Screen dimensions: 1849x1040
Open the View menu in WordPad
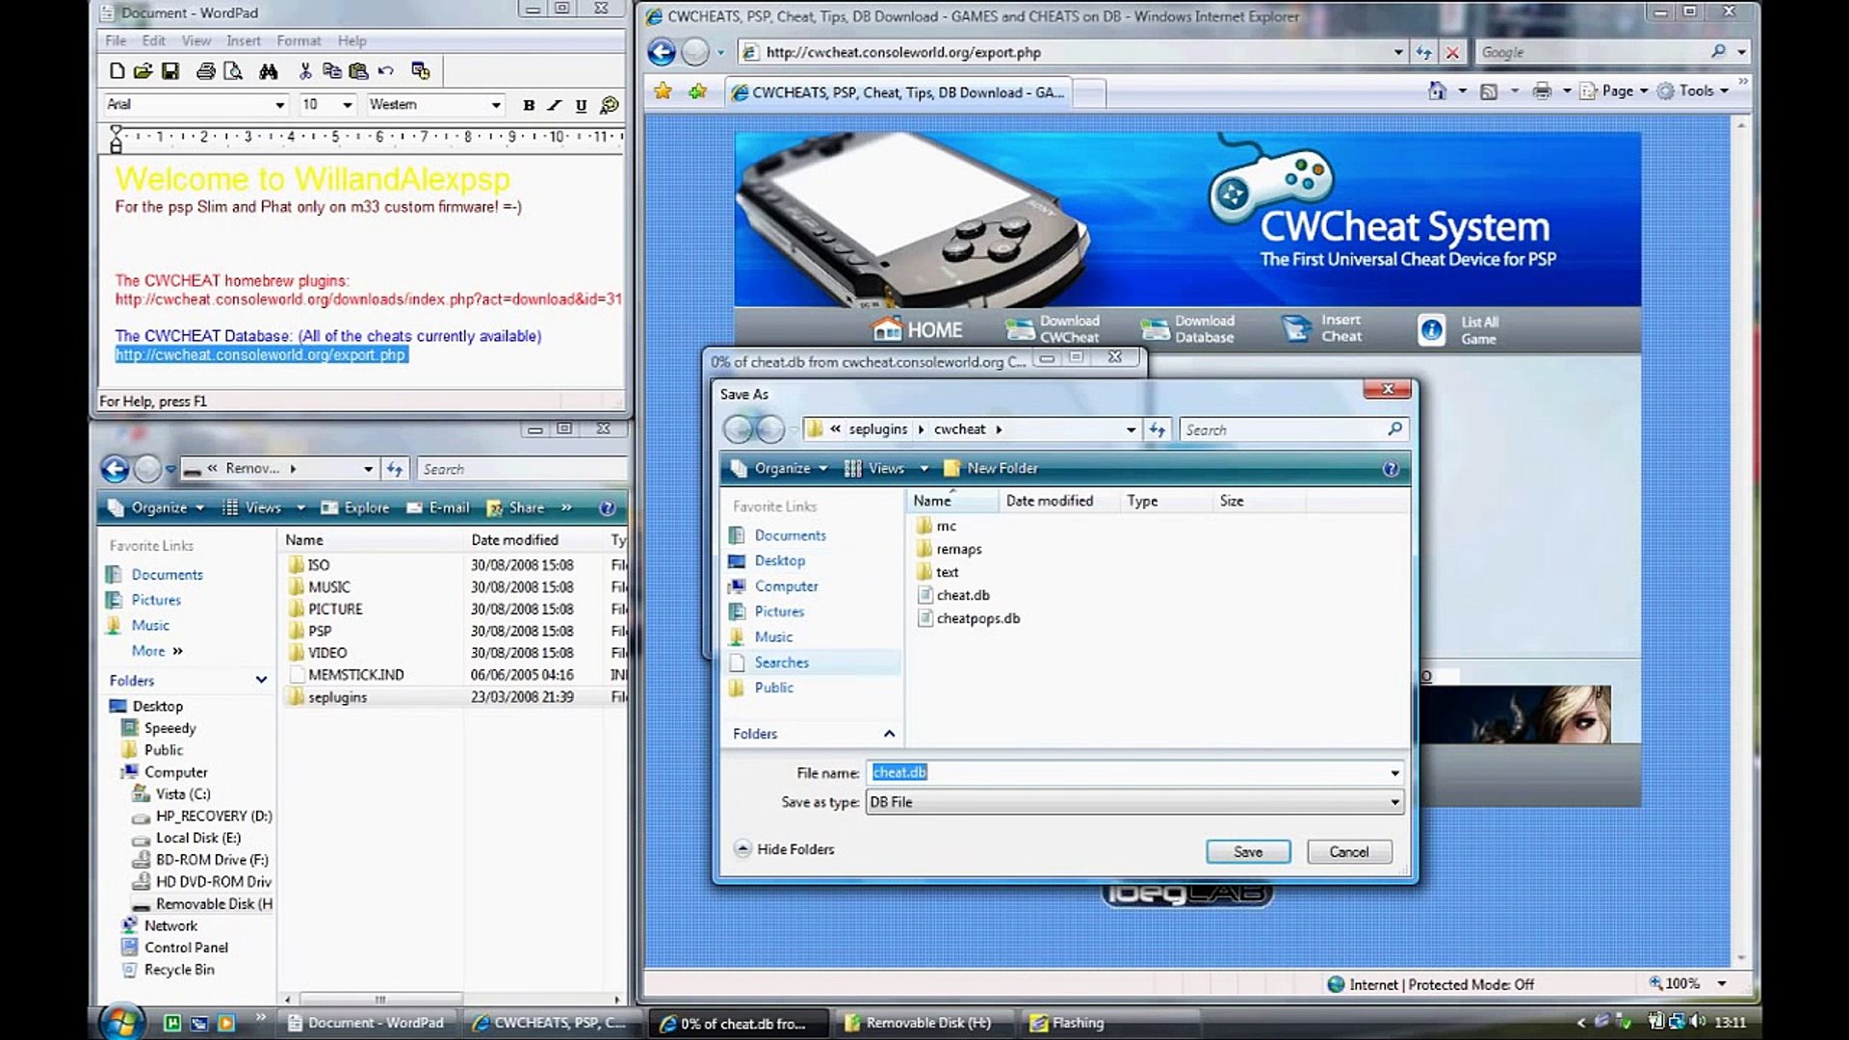point(196,40)
